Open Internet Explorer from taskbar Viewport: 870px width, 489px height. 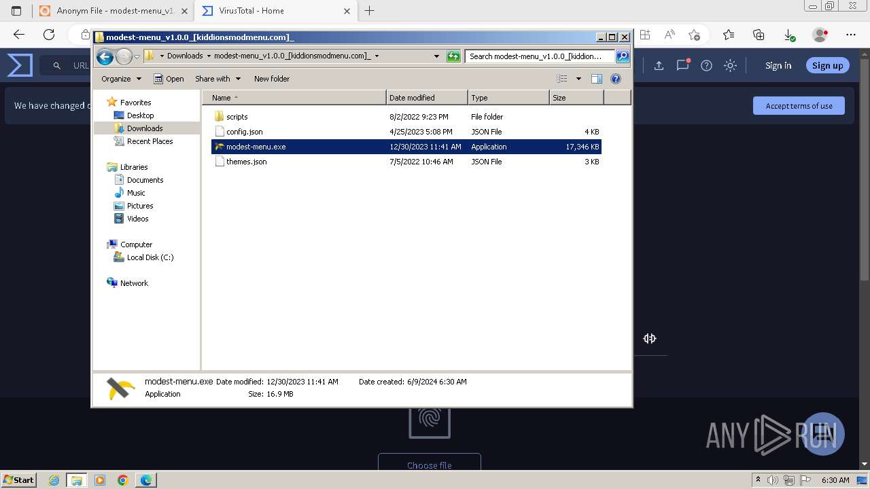[54, 480]
